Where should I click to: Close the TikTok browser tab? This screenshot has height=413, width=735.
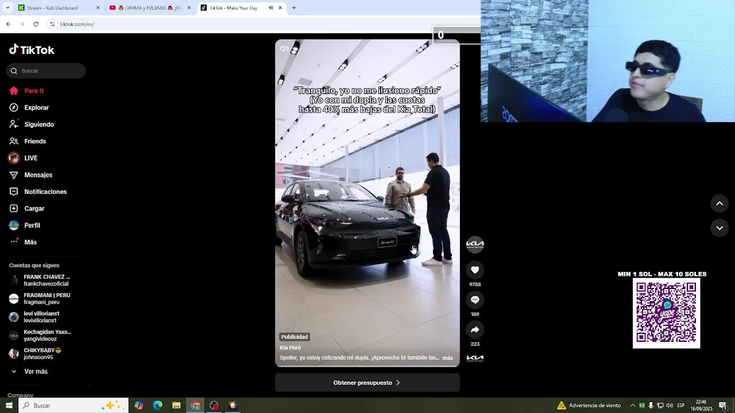tap(280, 8)
